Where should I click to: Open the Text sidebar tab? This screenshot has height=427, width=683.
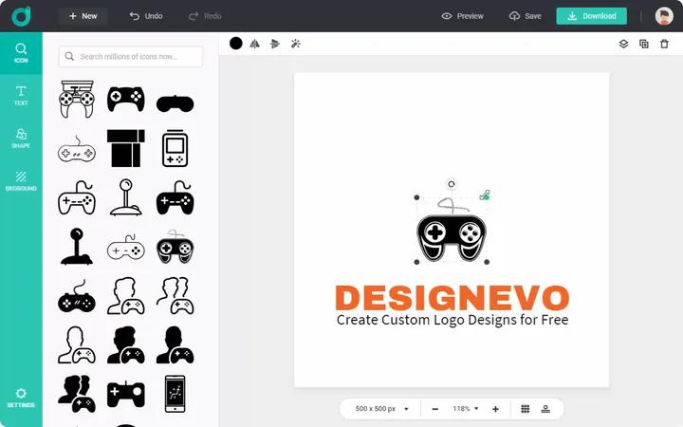point(21,96)
